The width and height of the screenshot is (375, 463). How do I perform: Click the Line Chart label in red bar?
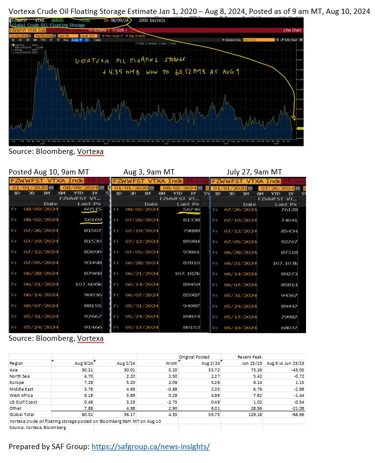tap(293, 30)
